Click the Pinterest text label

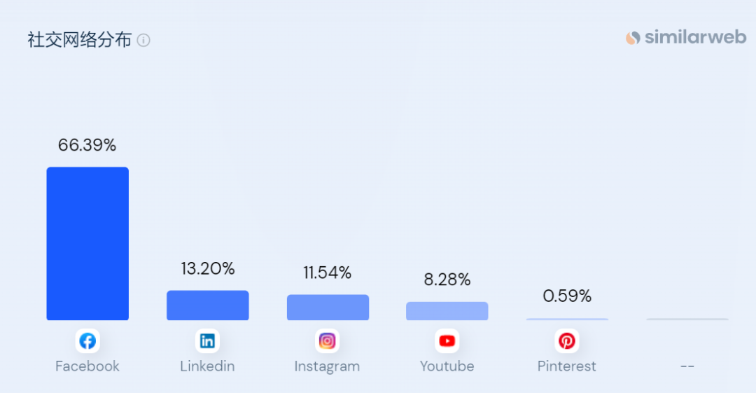[567, 366]
